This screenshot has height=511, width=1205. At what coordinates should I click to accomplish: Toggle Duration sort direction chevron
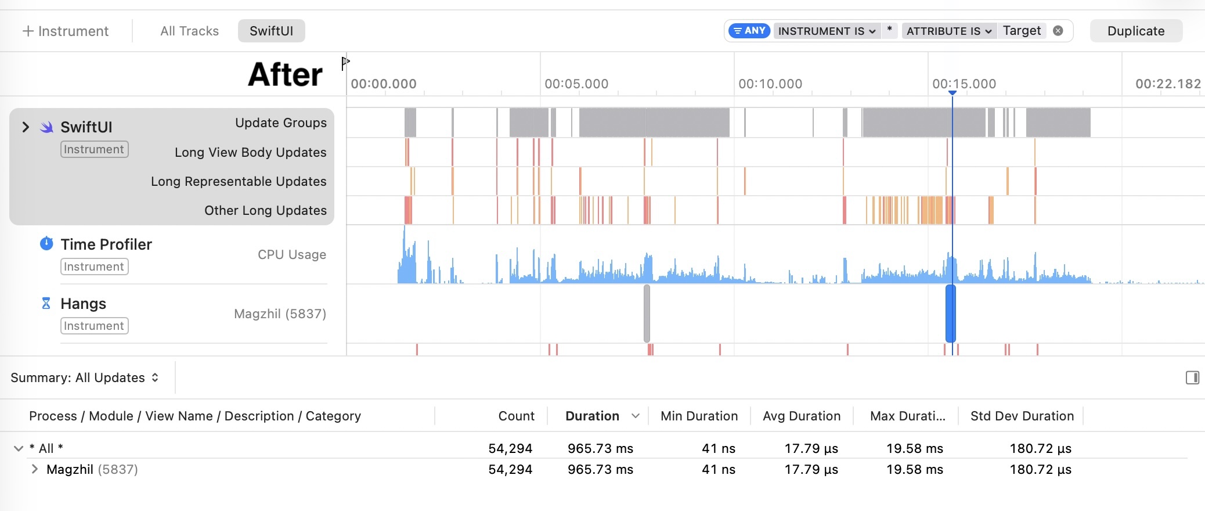click(x=636, y=416)
